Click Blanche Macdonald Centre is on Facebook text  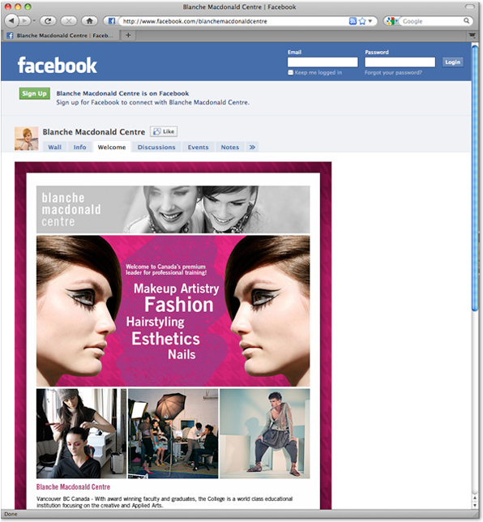(x=122, y=93)
